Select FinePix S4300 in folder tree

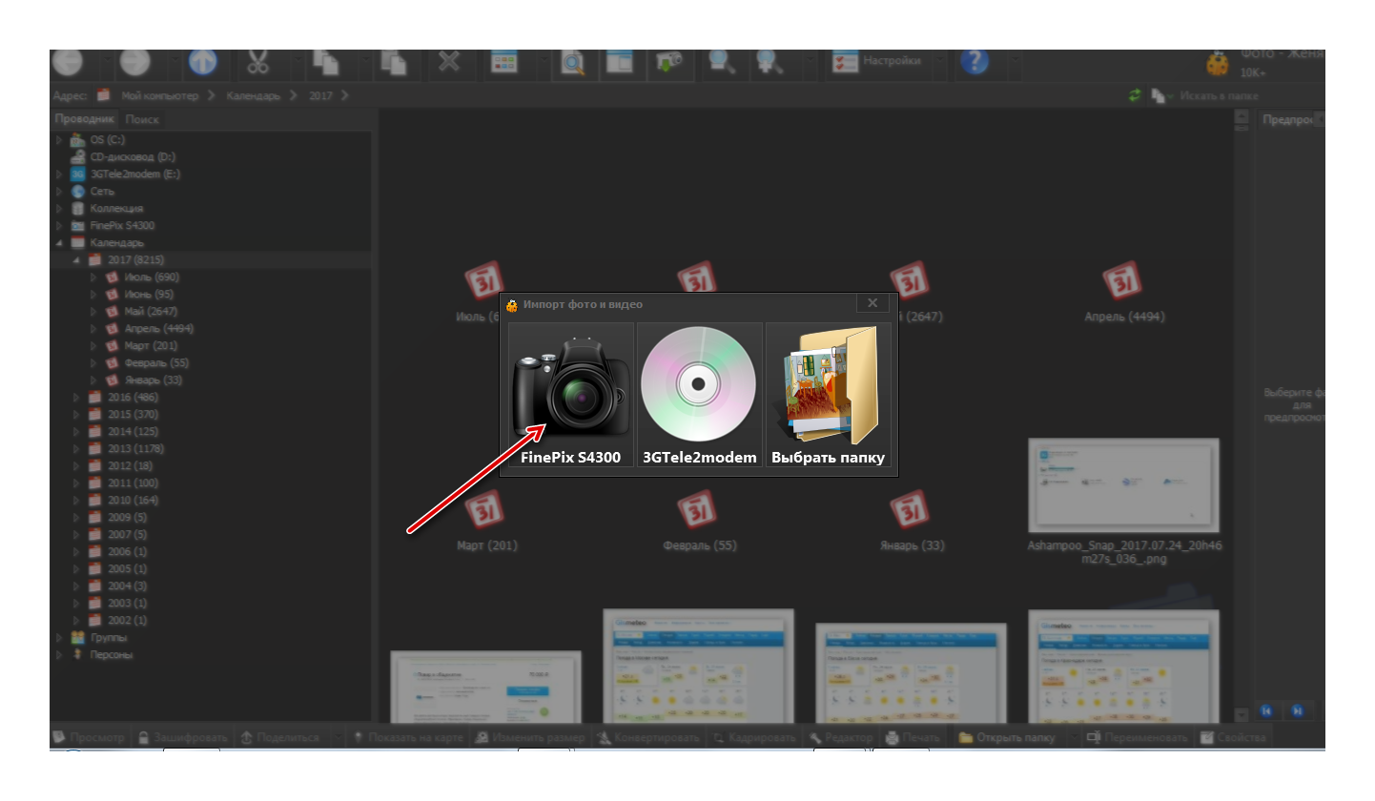pos(122,226)
